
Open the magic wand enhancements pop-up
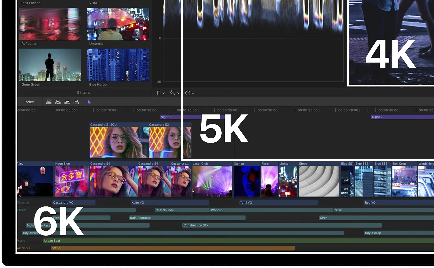tap(174, 93)
